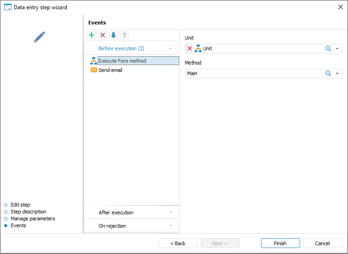Viewport: 348px width, 254px height.
Task: Click the search magnifier in Method field
Action: coord(328,73)
